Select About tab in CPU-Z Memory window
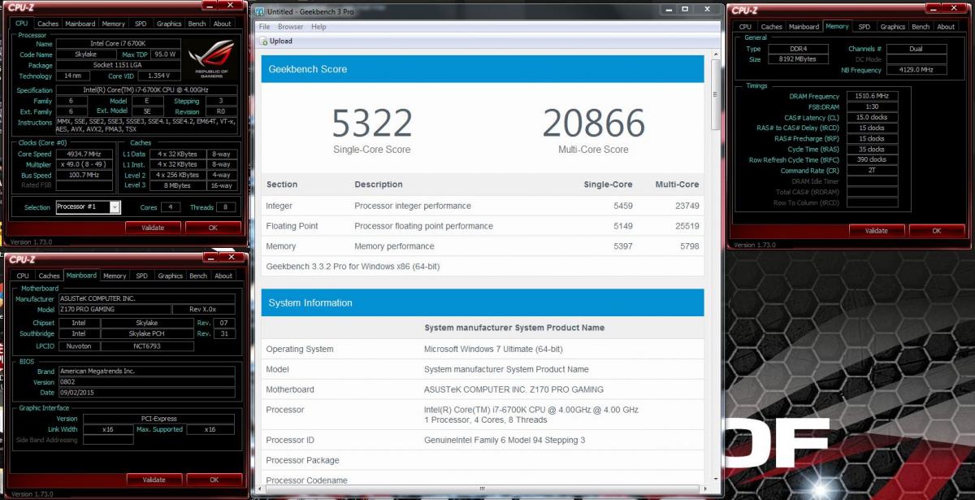975x500 pixels. click(x=946, y=27)
